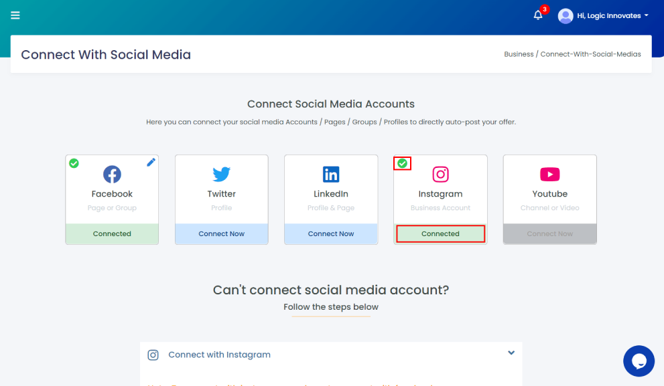
Task: Click the user avatar icon
Action: pyautogui.click(x=566, y=16)
